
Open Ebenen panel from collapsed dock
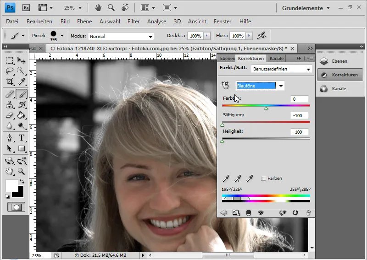click(340, 61)
